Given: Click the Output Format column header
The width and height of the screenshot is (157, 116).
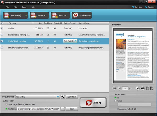Looking at the screenshot, I should click(70, 23).
